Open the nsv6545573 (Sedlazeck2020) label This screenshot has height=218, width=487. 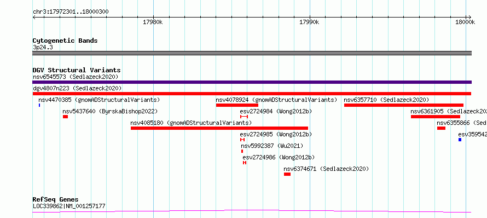76,77
